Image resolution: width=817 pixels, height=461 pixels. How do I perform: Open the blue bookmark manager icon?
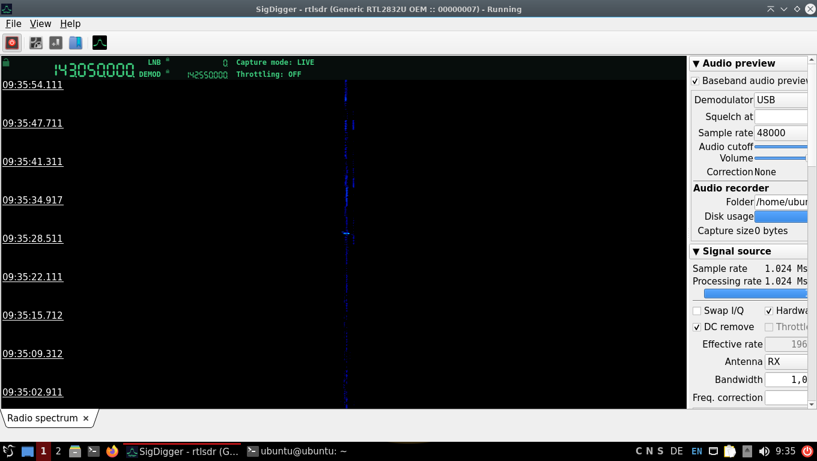click(x=75, y=43)
